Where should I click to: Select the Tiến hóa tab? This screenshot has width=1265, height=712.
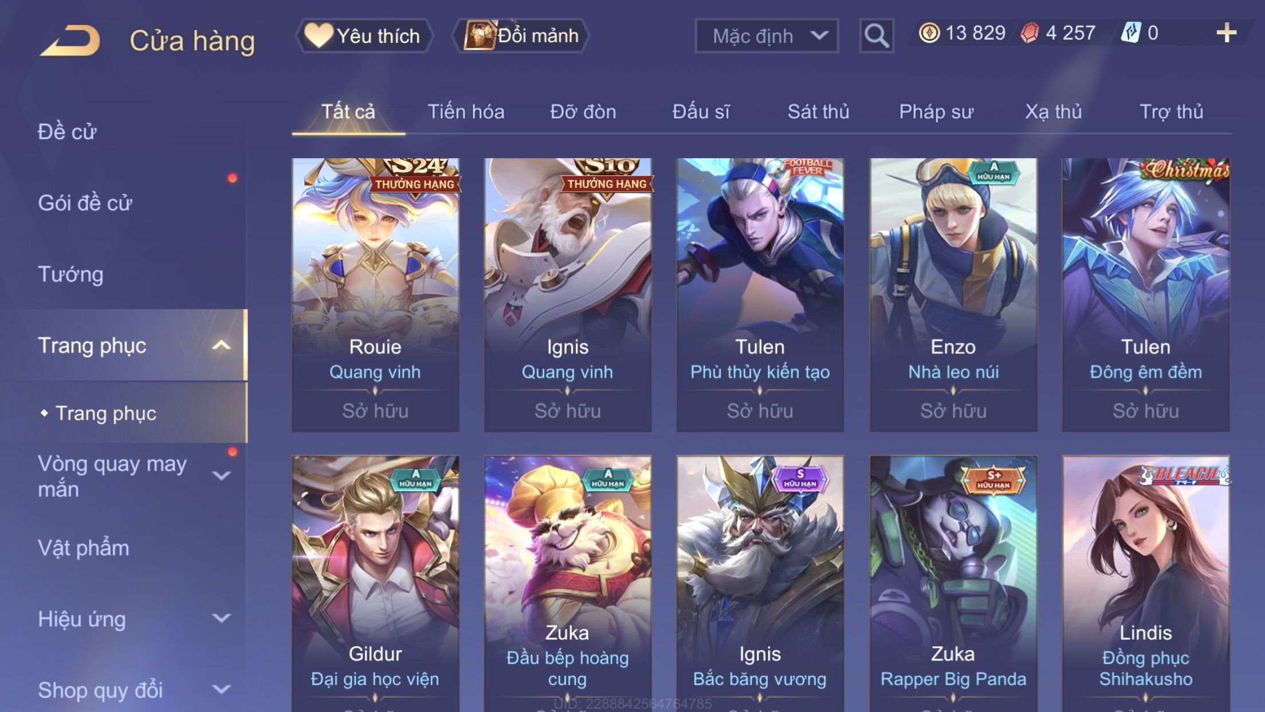pyautogui.click(x=466, y=112)
